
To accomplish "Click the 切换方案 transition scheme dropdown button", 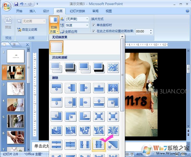I will coord(54,29).
